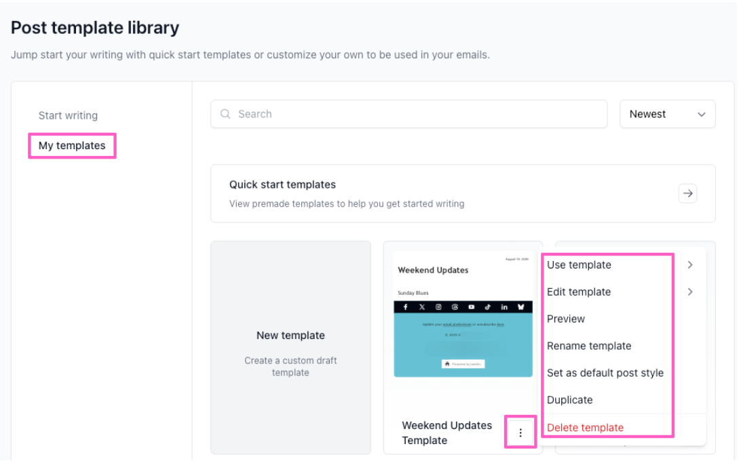This screenshot has width=741, height=461.
Task: Open the three-dot menu on Weekend Updates Template
Action: [x=520, y=433]
